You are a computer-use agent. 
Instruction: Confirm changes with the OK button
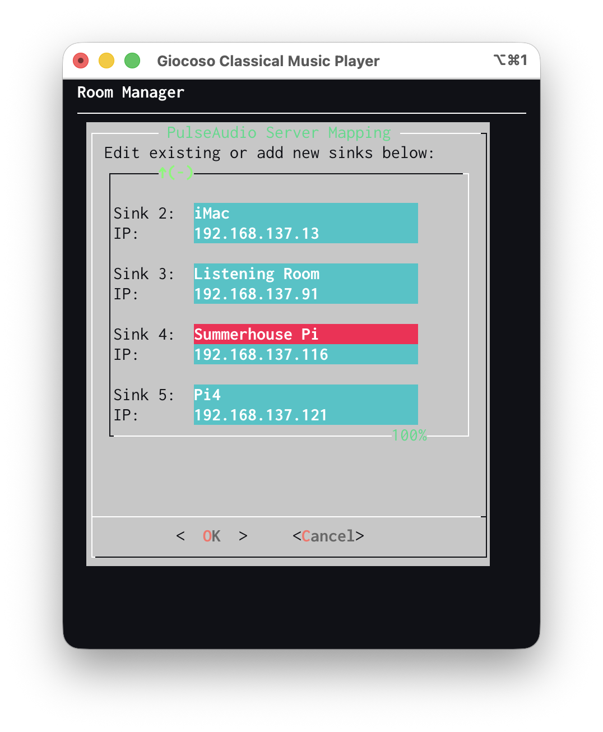pyautogui.click(x=211, y=536)
